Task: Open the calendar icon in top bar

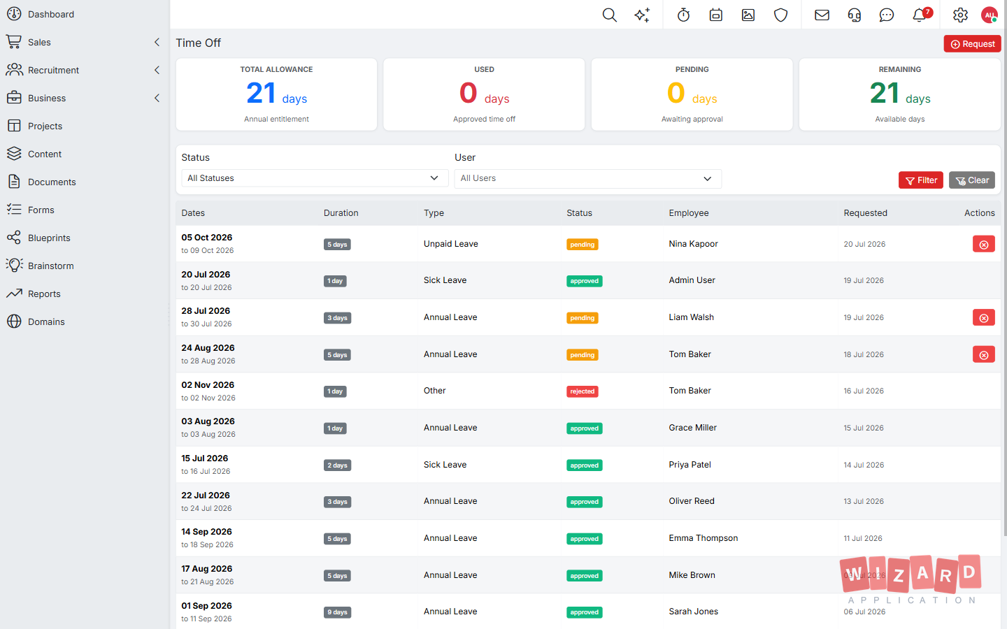Action: coord(716,15)
